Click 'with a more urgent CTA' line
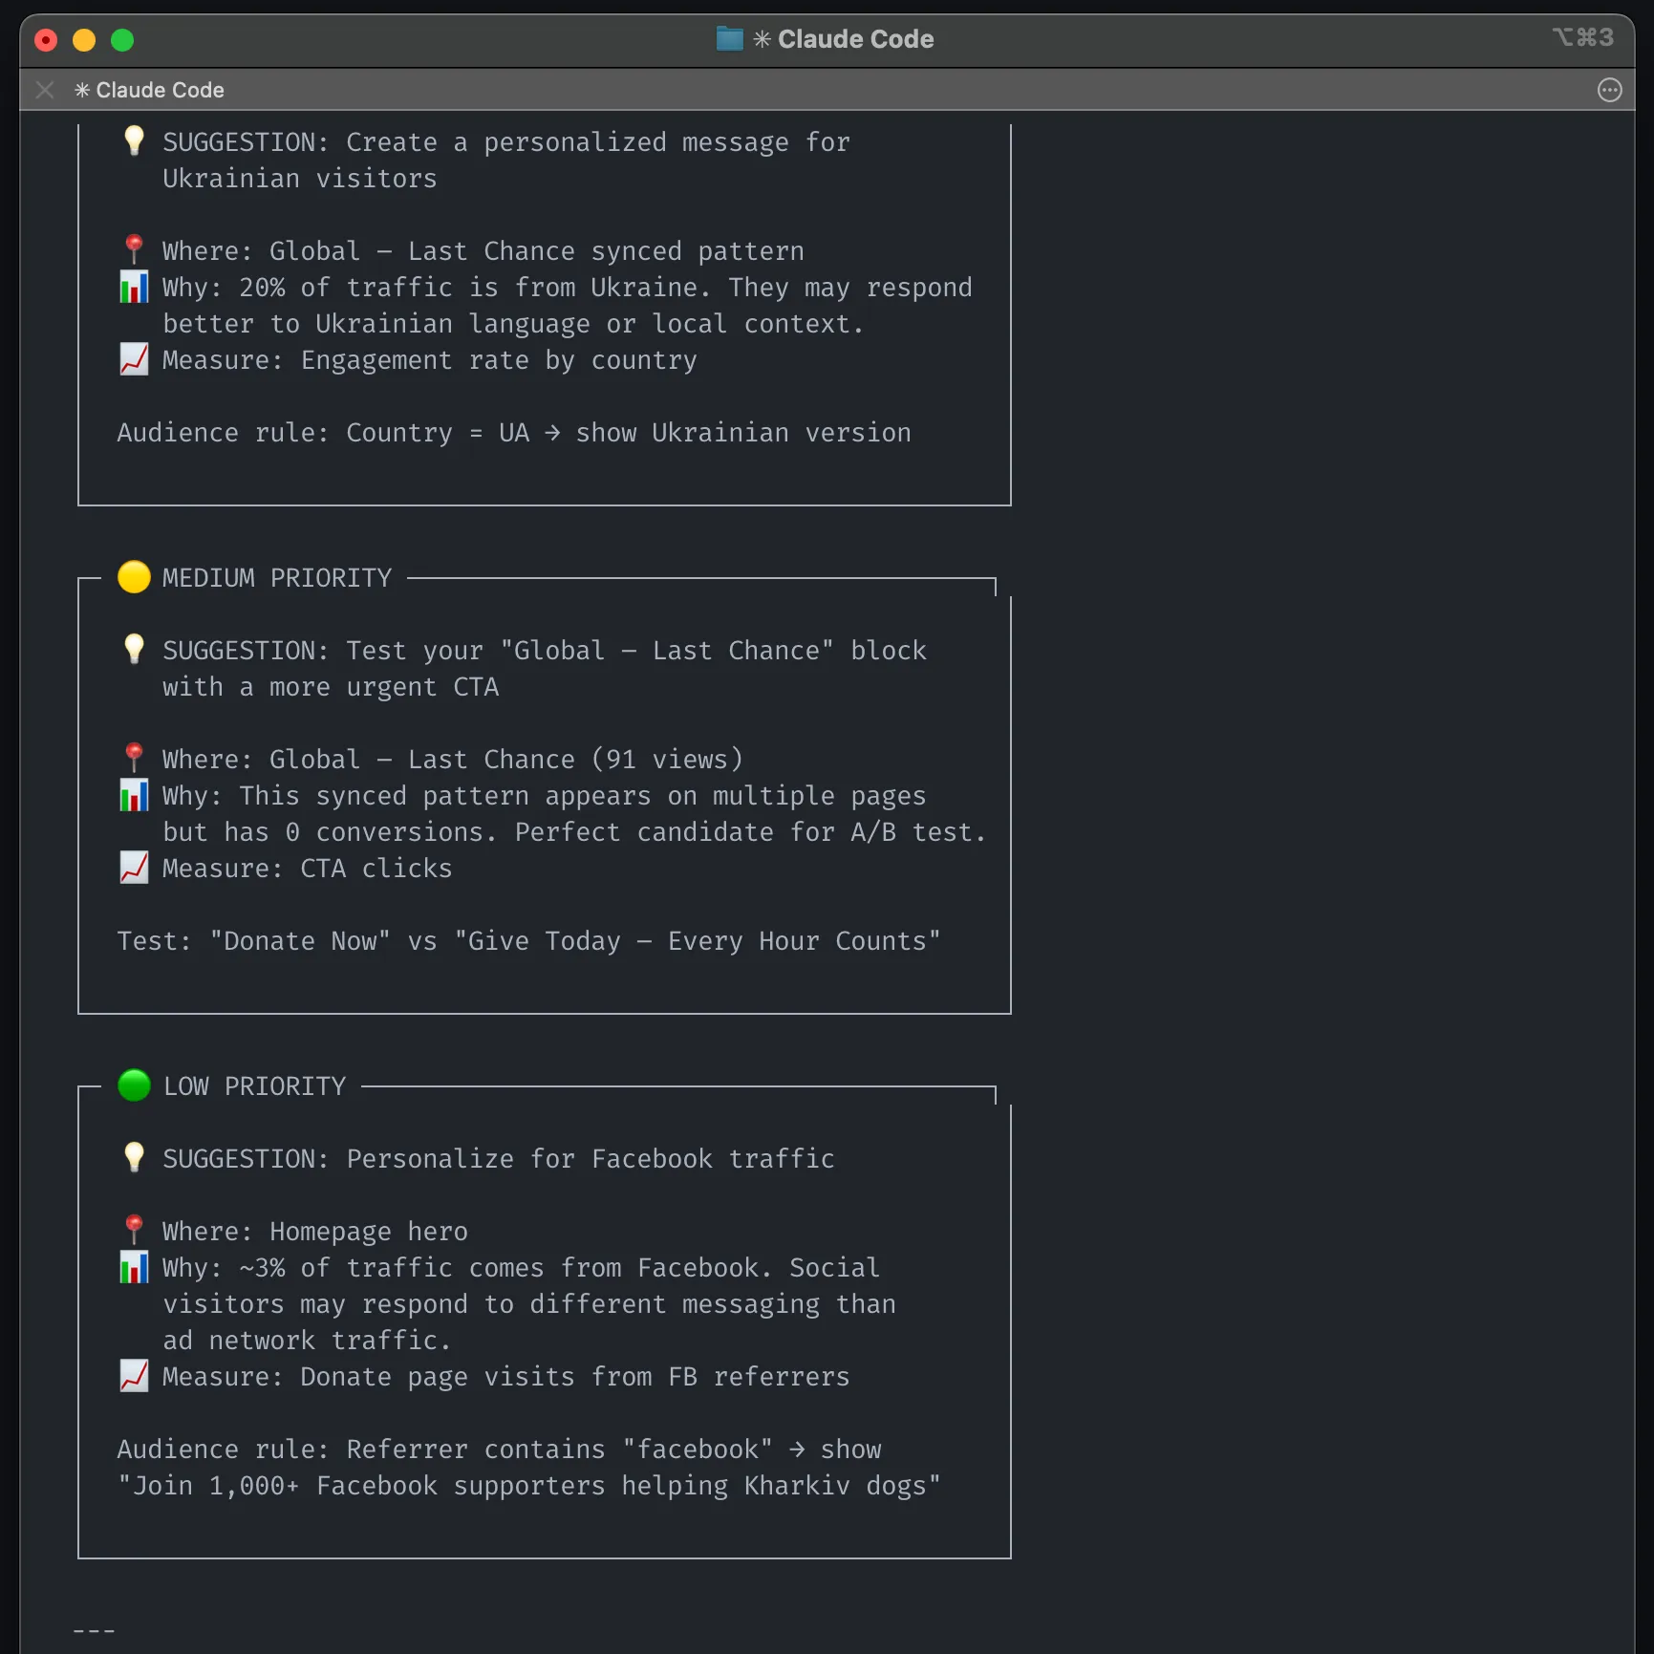1654x1654 pixels. (x=331, y=687)
